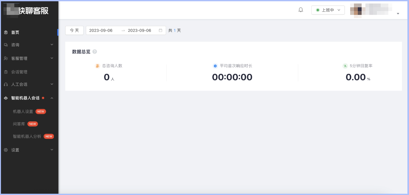409x195 pixels.
Task: Click the calendar icon in date range
Action: tap(160, 30)
